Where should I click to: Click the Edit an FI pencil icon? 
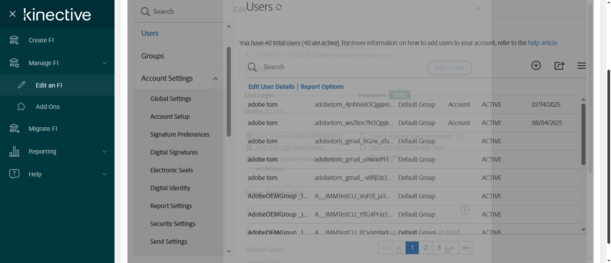(x=21, y=85)
